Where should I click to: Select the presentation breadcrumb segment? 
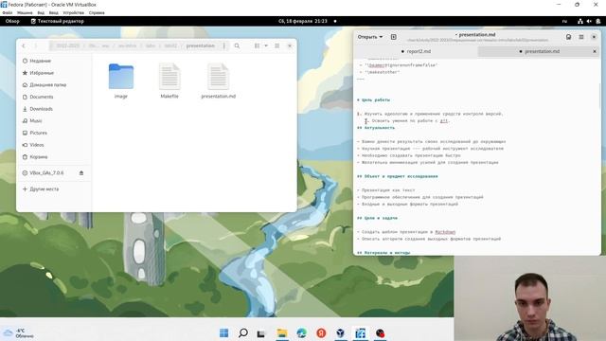point(200,46)
